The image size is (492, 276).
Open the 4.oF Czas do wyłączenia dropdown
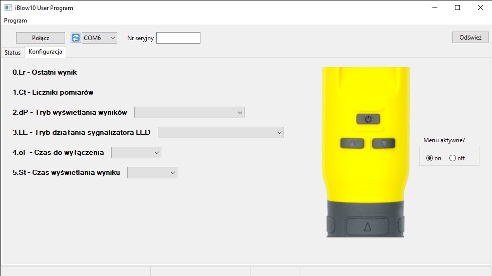click(136, 153)
